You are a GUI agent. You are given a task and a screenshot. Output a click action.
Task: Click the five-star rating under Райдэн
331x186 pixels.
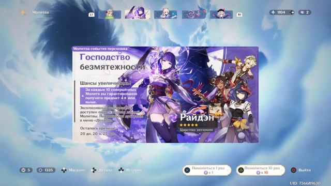point(189,125)
